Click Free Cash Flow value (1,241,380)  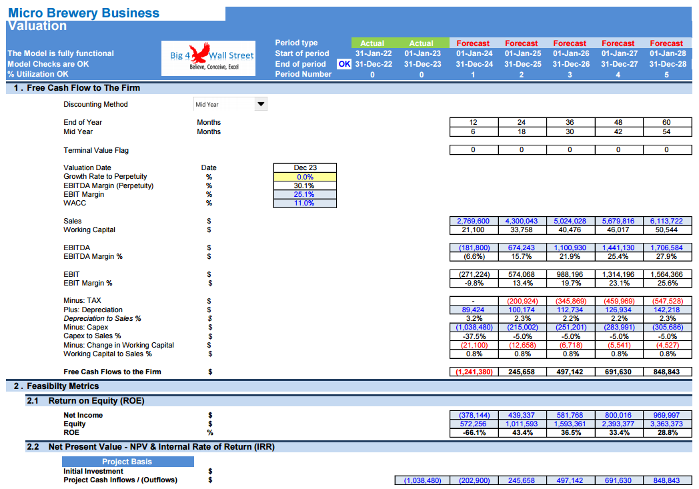474,372
